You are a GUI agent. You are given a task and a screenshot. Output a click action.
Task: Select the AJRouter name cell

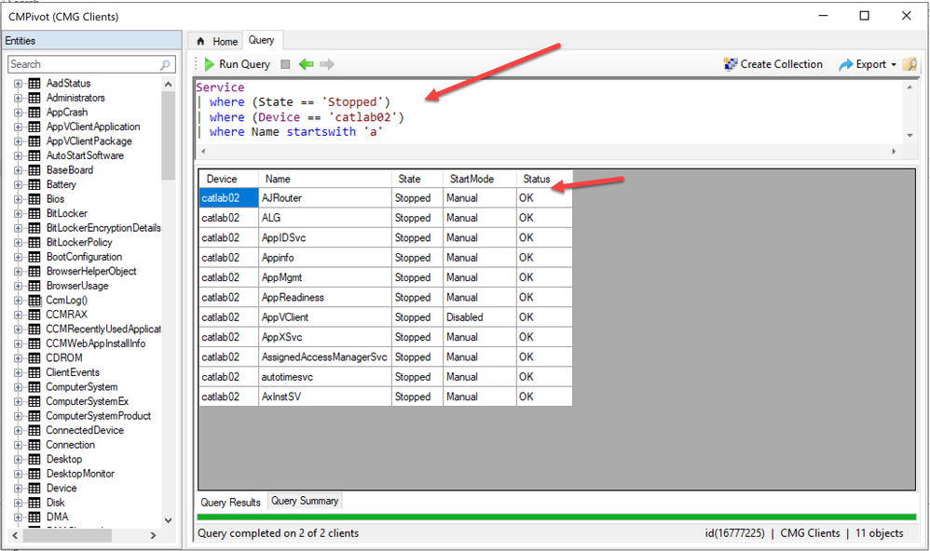click(325, 198)
